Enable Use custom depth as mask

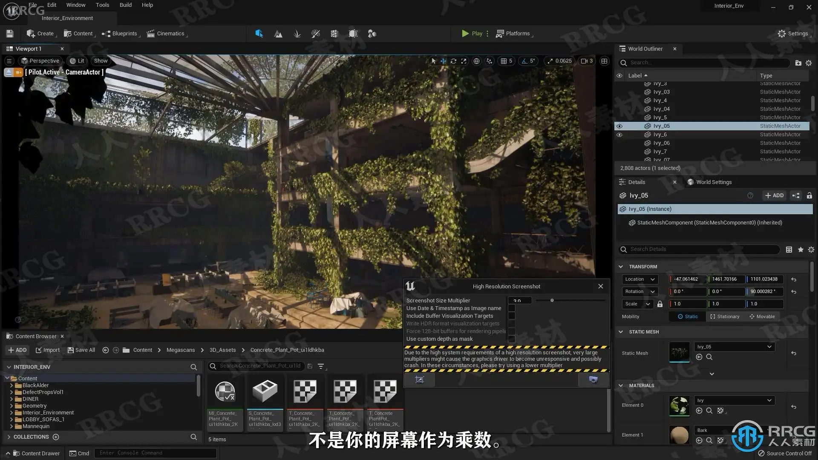click(512, 339)
